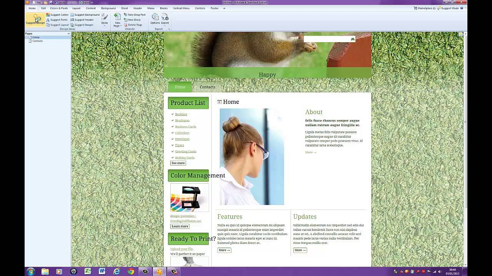Switch to the Background tab
Image resolution: width=492 pixels, height=276 pixels.
point(108,8)
